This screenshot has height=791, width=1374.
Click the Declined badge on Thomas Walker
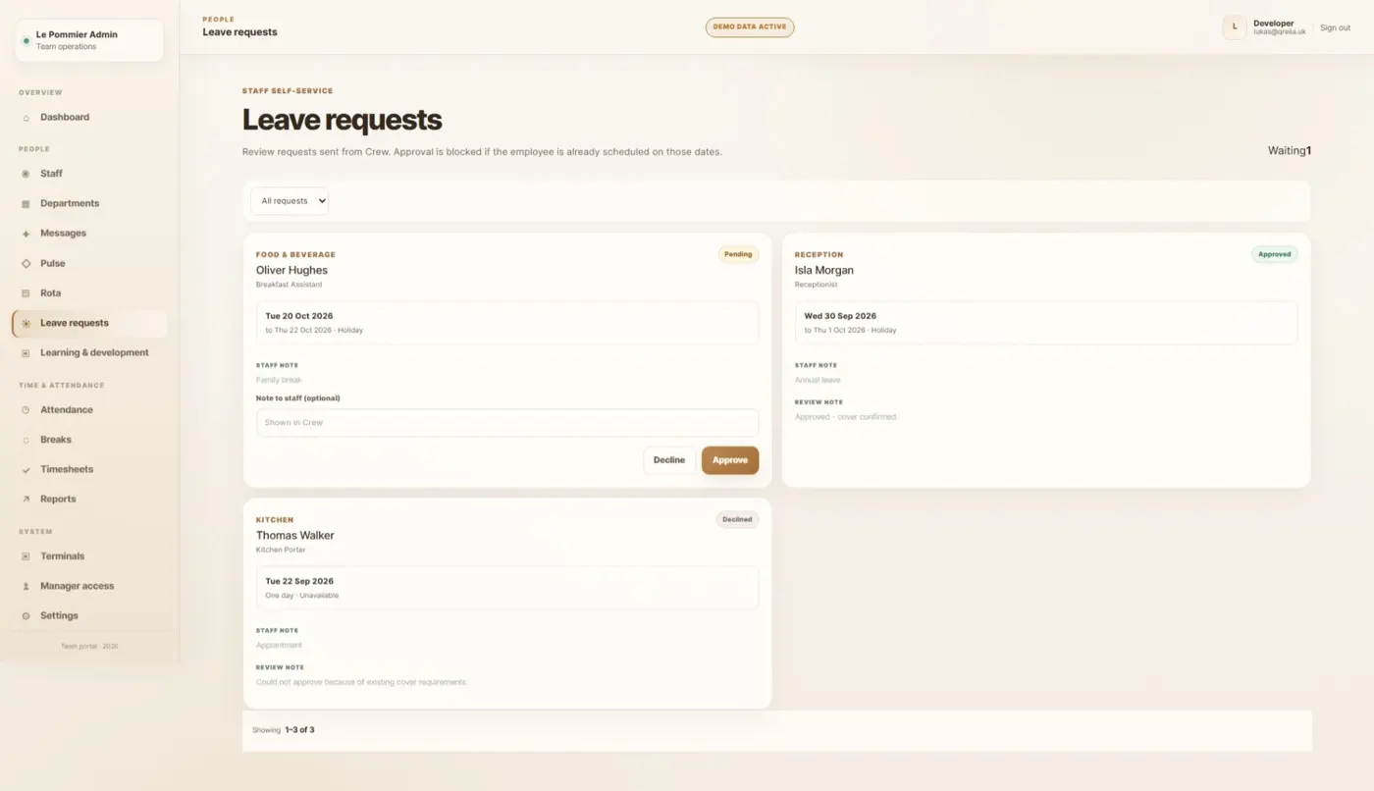pos(738,519)
